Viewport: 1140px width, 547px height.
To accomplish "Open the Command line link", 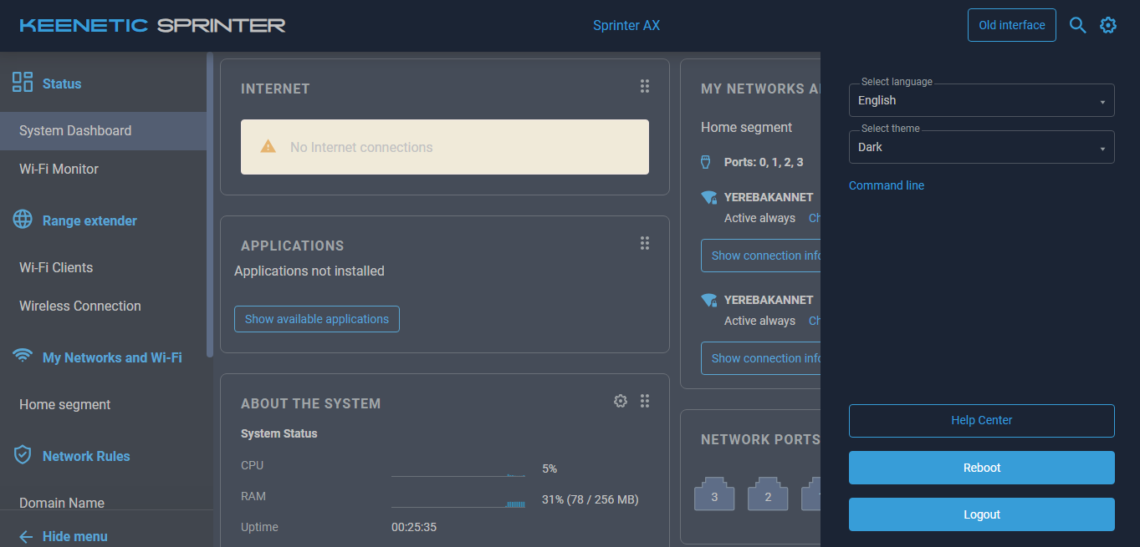I will coord(887,185).
